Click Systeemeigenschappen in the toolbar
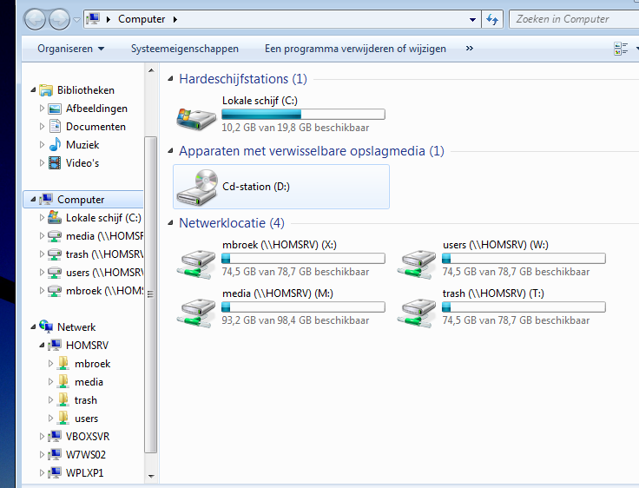 [x=185, y=49]
